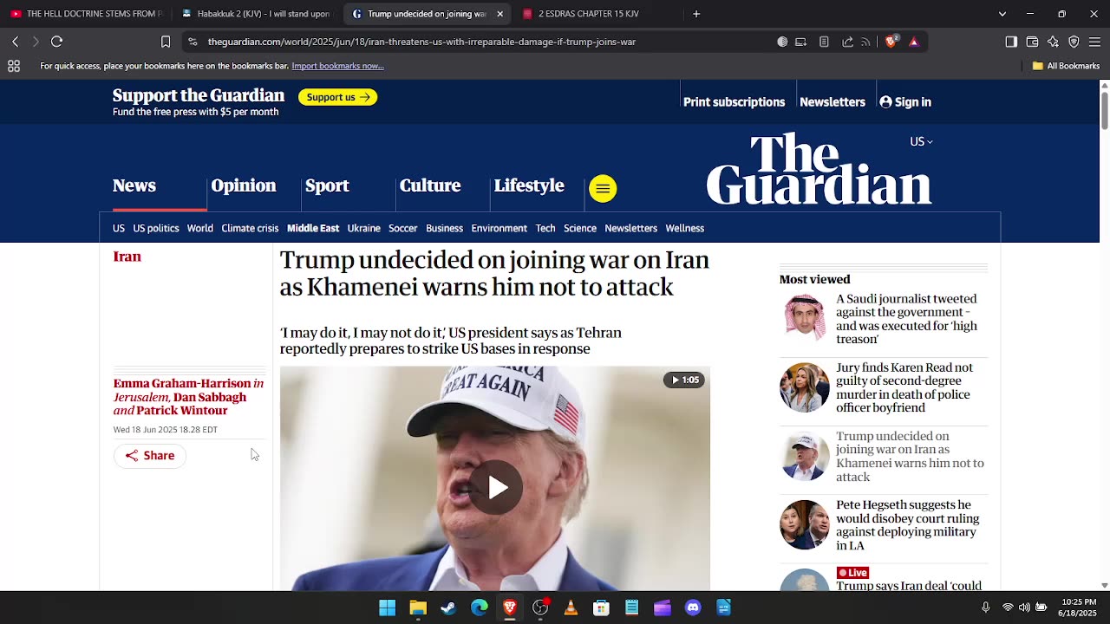Toggle the browser sidebar panel icon
The height and width of the screenshot is (624, 1110).
tap(1011, 42)
